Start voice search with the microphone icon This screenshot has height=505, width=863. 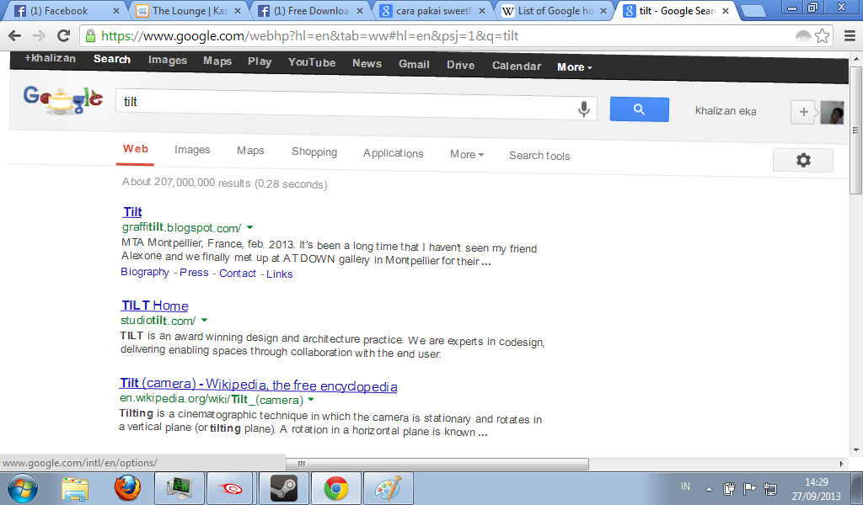[584, 109]
